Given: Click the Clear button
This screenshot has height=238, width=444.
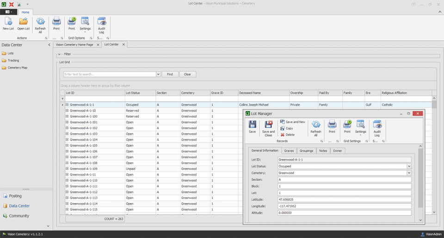Looking at the screenshot, I should [187, 74].
